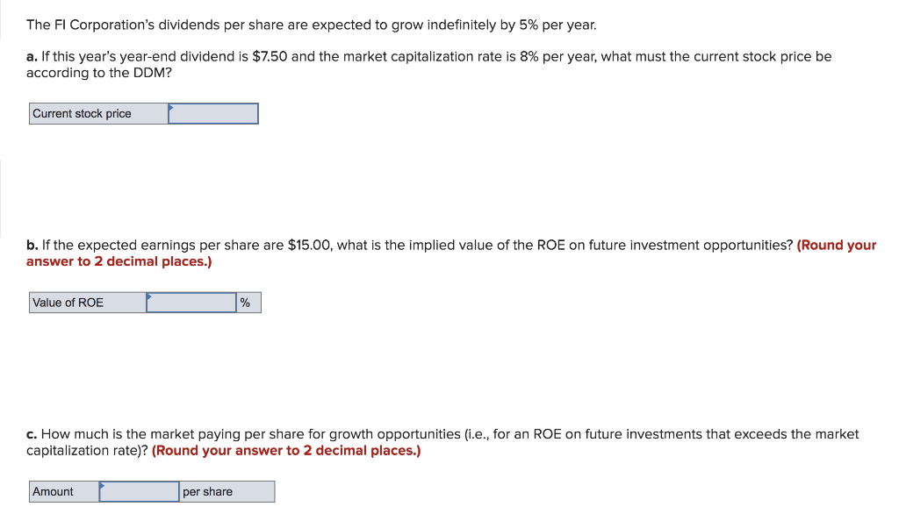Click the percent sign unit cell

pyautogui.click(x=248, y=303)
